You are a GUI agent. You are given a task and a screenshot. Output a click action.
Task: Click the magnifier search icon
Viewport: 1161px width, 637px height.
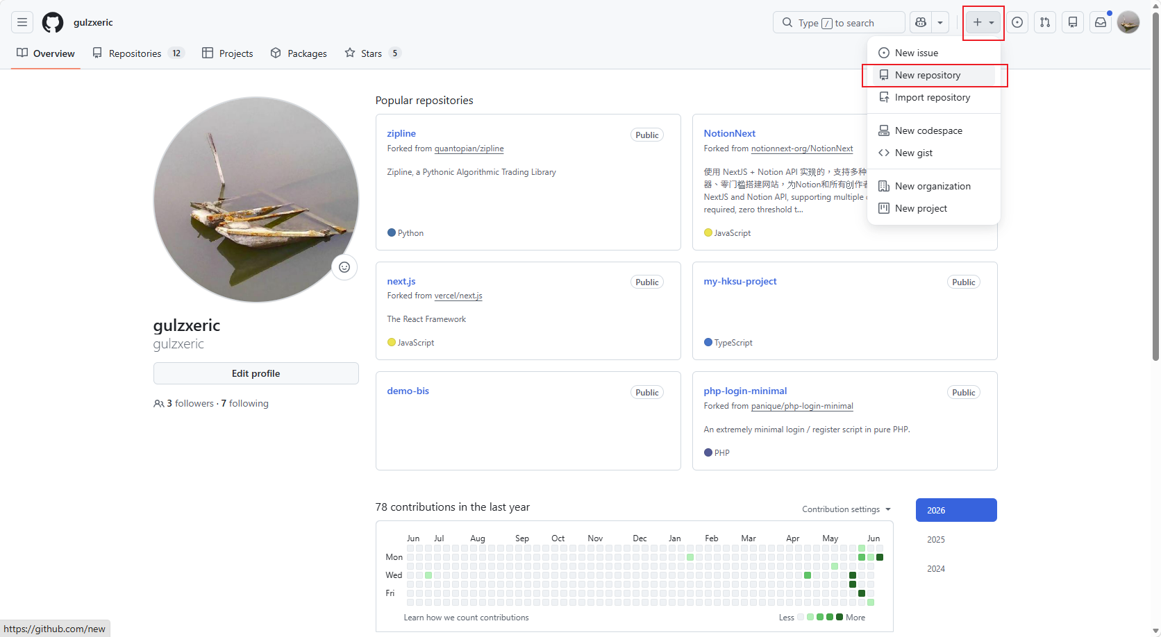pos(787,22)
